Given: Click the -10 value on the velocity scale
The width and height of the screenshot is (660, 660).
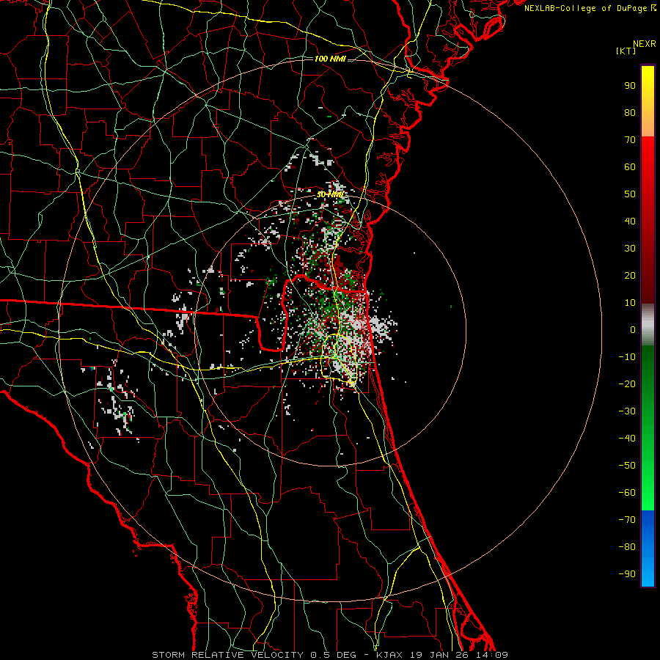Looking at the screenshot, I should (x=627, y=357).
